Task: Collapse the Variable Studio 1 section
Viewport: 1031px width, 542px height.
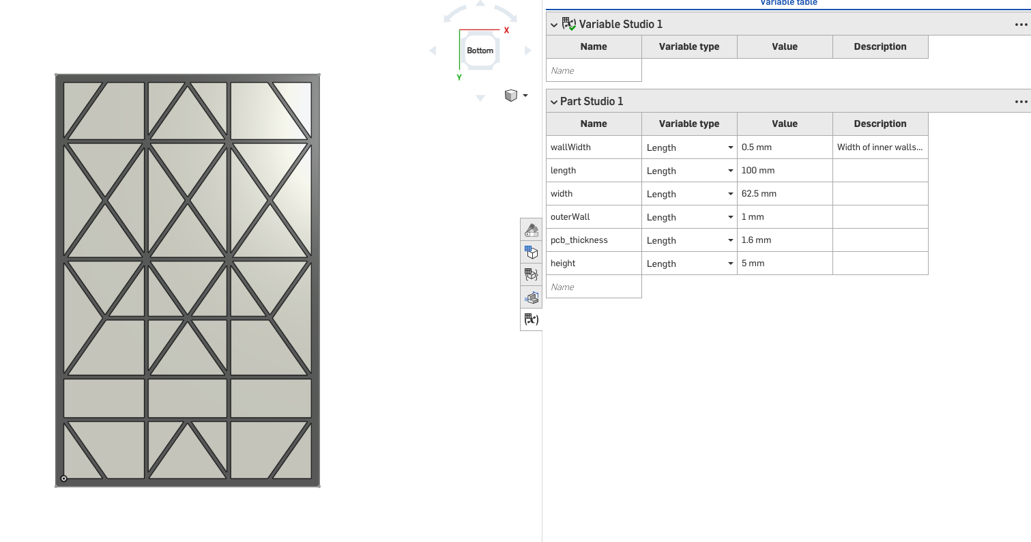Action: pyautogui.click(x=554, y=25)
